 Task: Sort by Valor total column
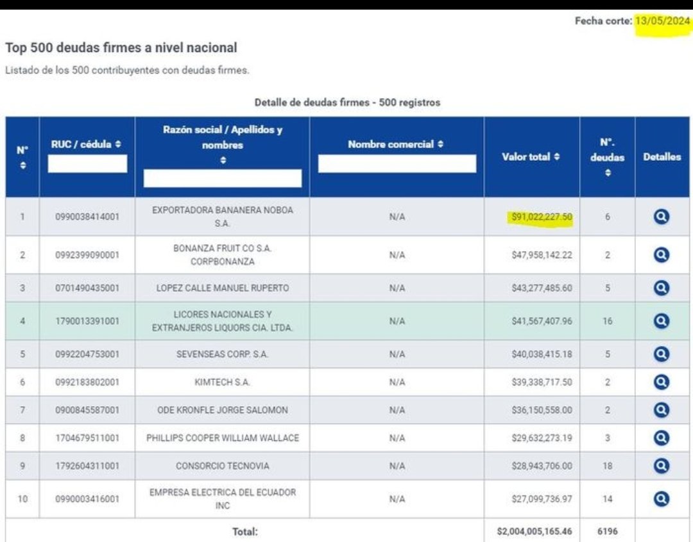(x=557, y=157)
